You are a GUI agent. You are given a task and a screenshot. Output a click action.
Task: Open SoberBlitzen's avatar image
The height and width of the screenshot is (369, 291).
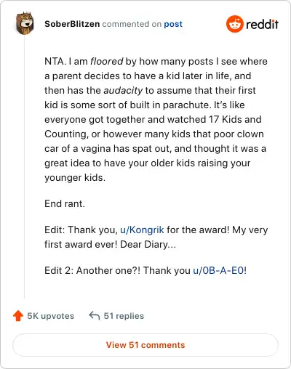click(x=25, y=23)
